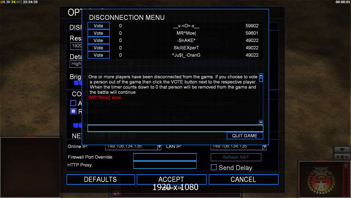The image size is (351, 198).
Task: Vote out player Skill|EXperT
Action: tap(98, 48)
